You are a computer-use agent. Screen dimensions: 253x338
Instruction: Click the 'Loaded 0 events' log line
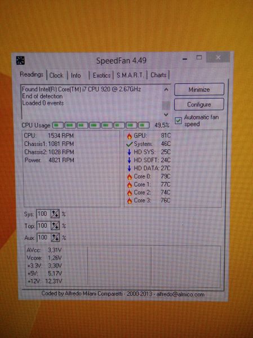click(43, 103)
